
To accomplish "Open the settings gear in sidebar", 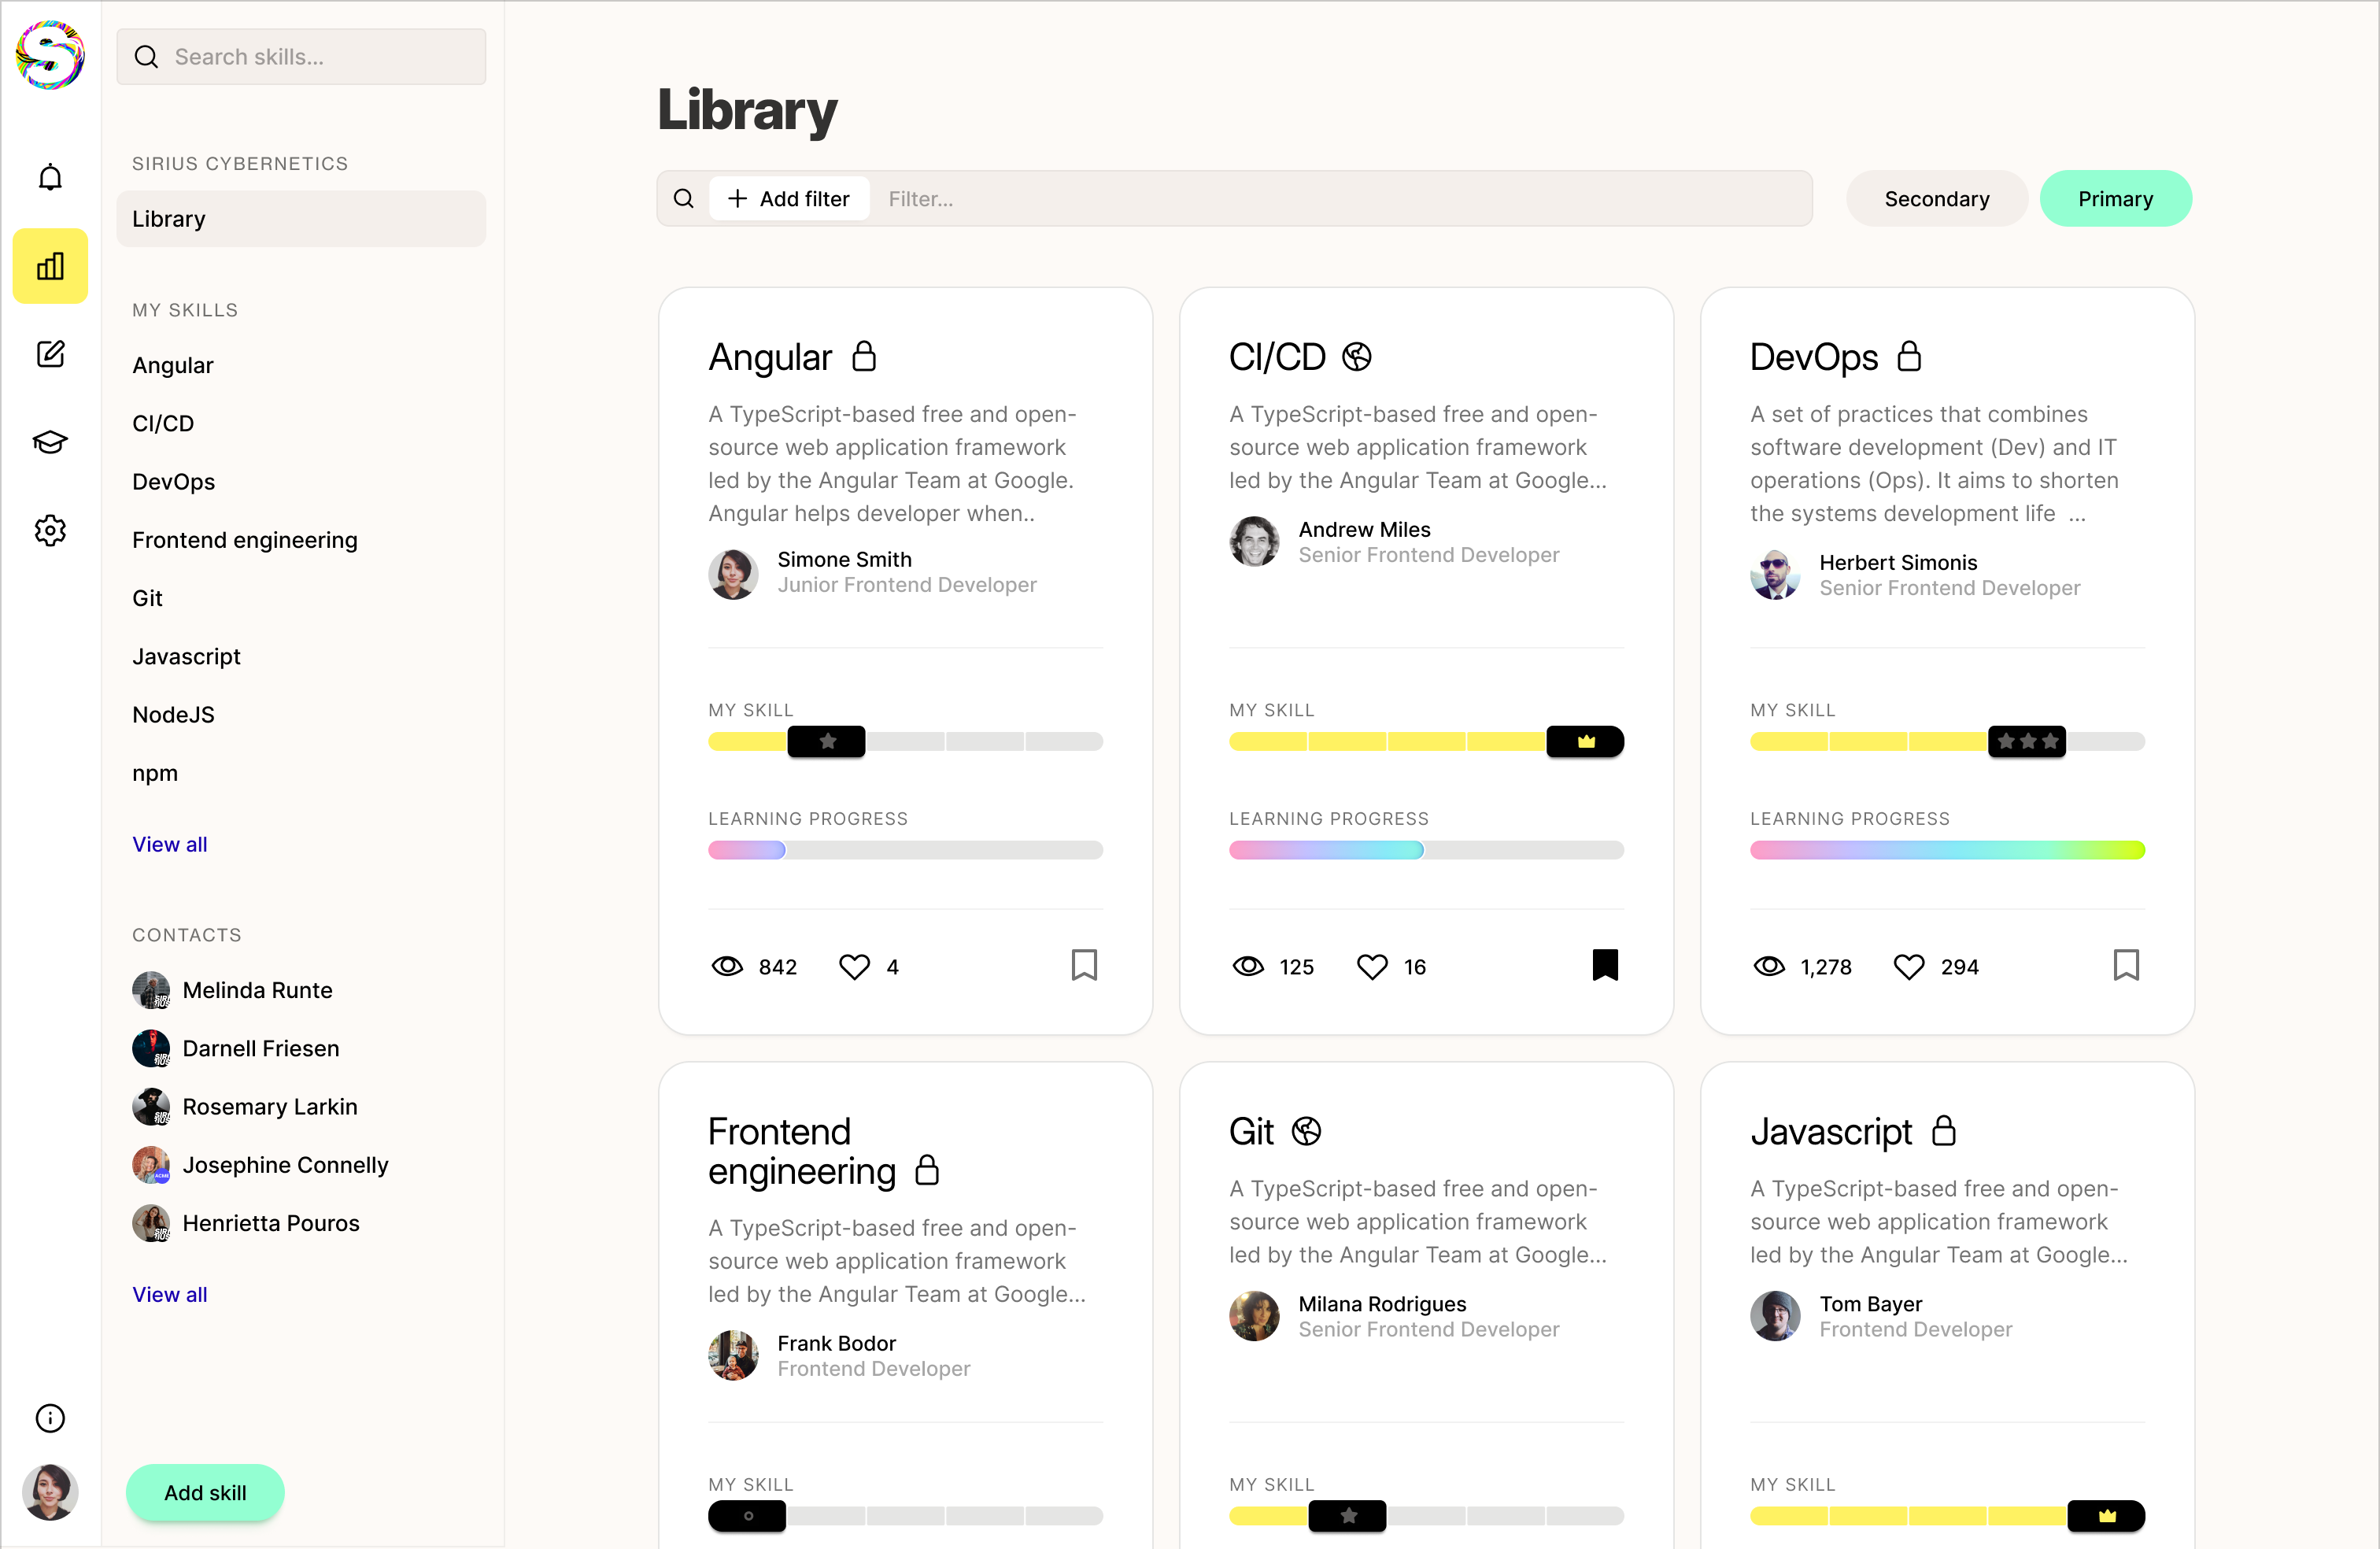I will 50,530.
